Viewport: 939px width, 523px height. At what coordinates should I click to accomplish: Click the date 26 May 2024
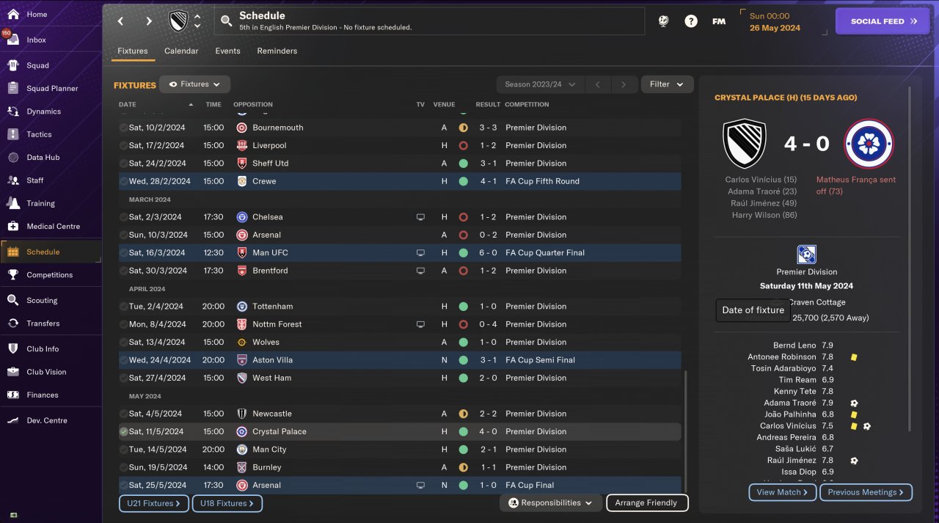(x=775, y=28)
